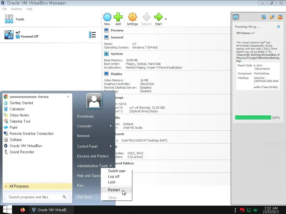Viewport: 286px width, 214px height.
Task: Open Network from the Start menu
Action: [83, 136]
